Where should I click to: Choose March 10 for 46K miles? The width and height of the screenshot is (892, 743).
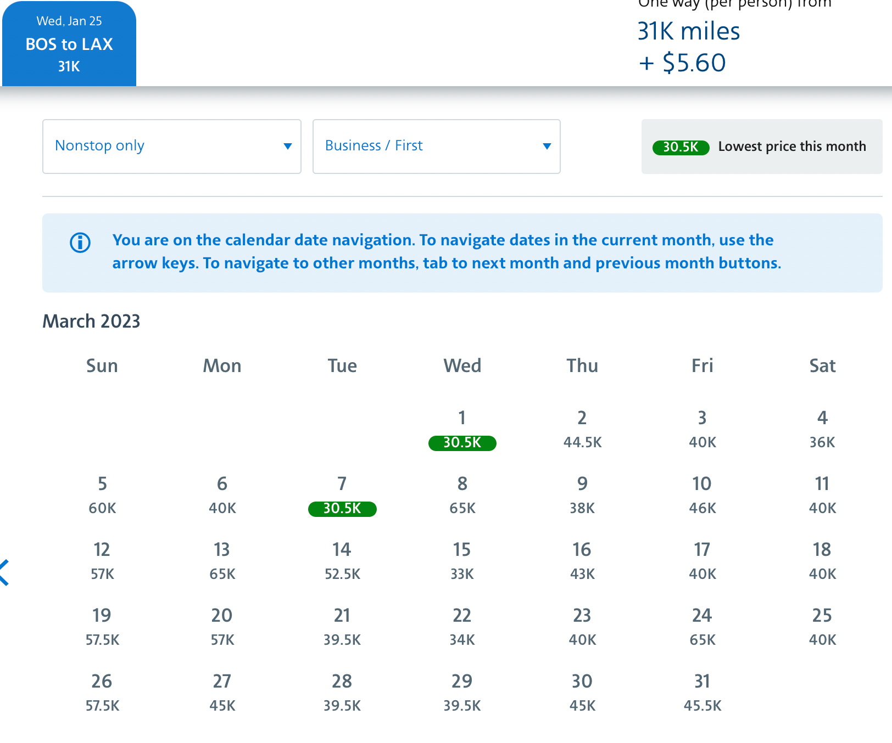pyautogui.click(x=702, y=496)
